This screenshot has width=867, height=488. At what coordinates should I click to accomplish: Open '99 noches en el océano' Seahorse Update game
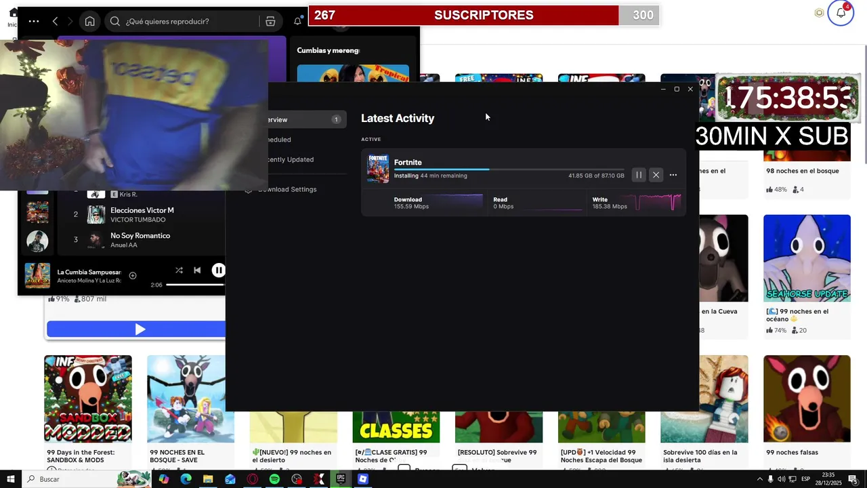(x=807, y=274)
